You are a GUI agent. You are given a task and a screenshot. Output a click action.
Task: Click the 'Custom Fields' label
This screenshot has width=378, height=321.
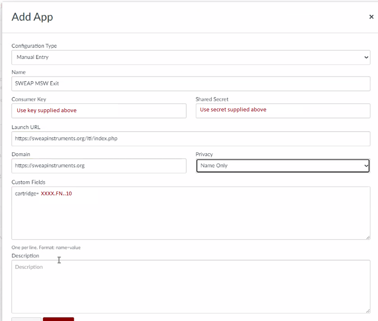28,182
